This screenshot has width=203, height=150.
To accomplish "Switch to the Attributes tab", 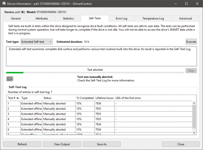I will (42, 19).
